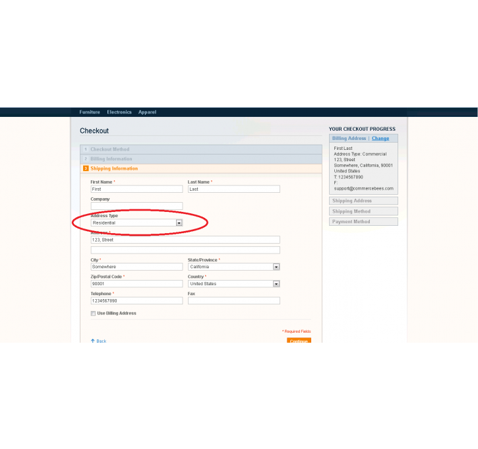Click the step 3 number icon
The width and height of the screenshot is (478, 449).
pyautogui.click(x=86, y=168)
